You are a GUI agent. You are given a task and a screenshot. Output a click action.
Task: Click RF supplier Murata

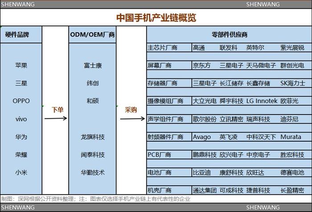pos(291,137)
